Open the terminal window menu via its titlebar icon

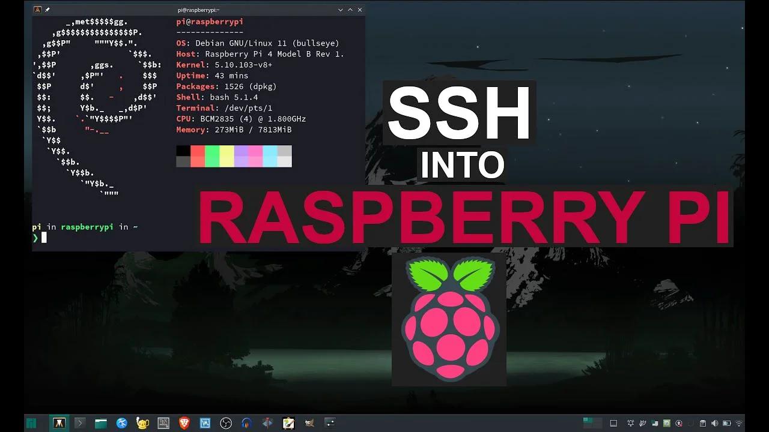(x=37, y=10)
